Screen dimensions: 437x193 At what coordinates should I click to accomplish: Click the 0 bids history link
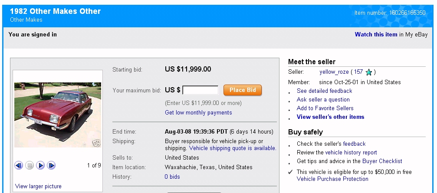click(x=172, y=177)
